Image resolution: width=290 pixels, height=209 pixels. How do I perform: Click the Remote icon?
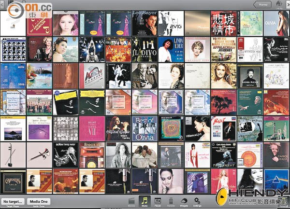(x=171, y=200)
